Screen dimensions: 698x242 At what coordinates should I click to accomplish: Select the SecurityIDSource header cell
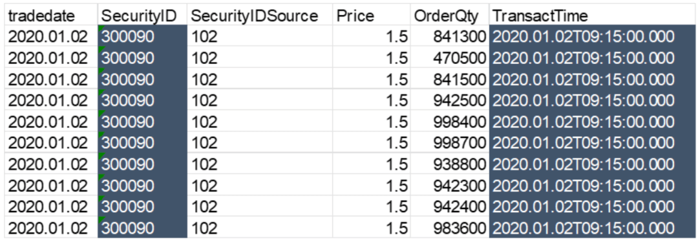pos(260,16)
